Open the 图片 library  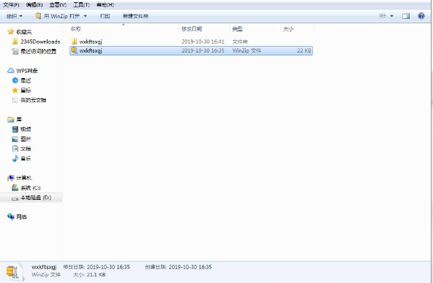tap(26, 139)
